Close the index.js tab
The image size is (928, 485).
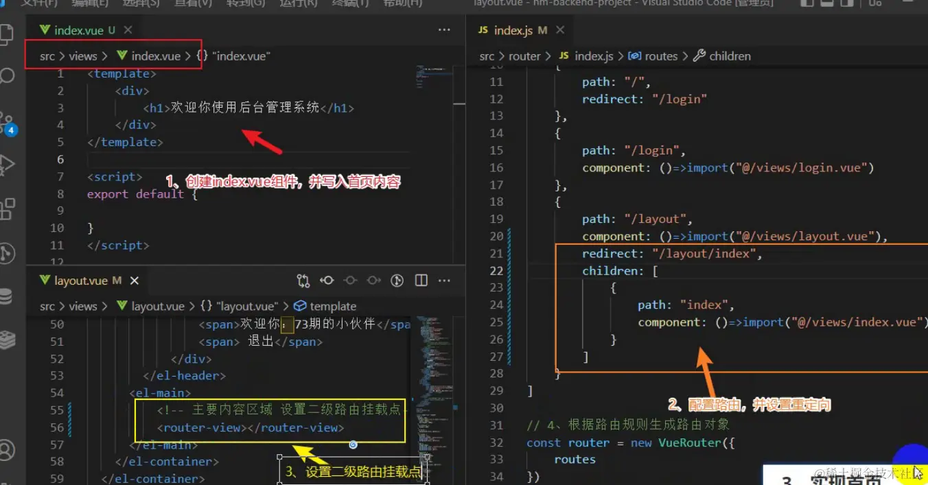560,30
